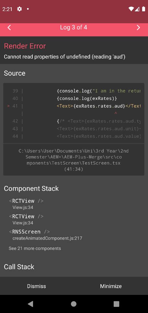Tap the Android back triangle button
Image resolution: width=148 pixels, height=313 pixels.
(x=30, y=304)
